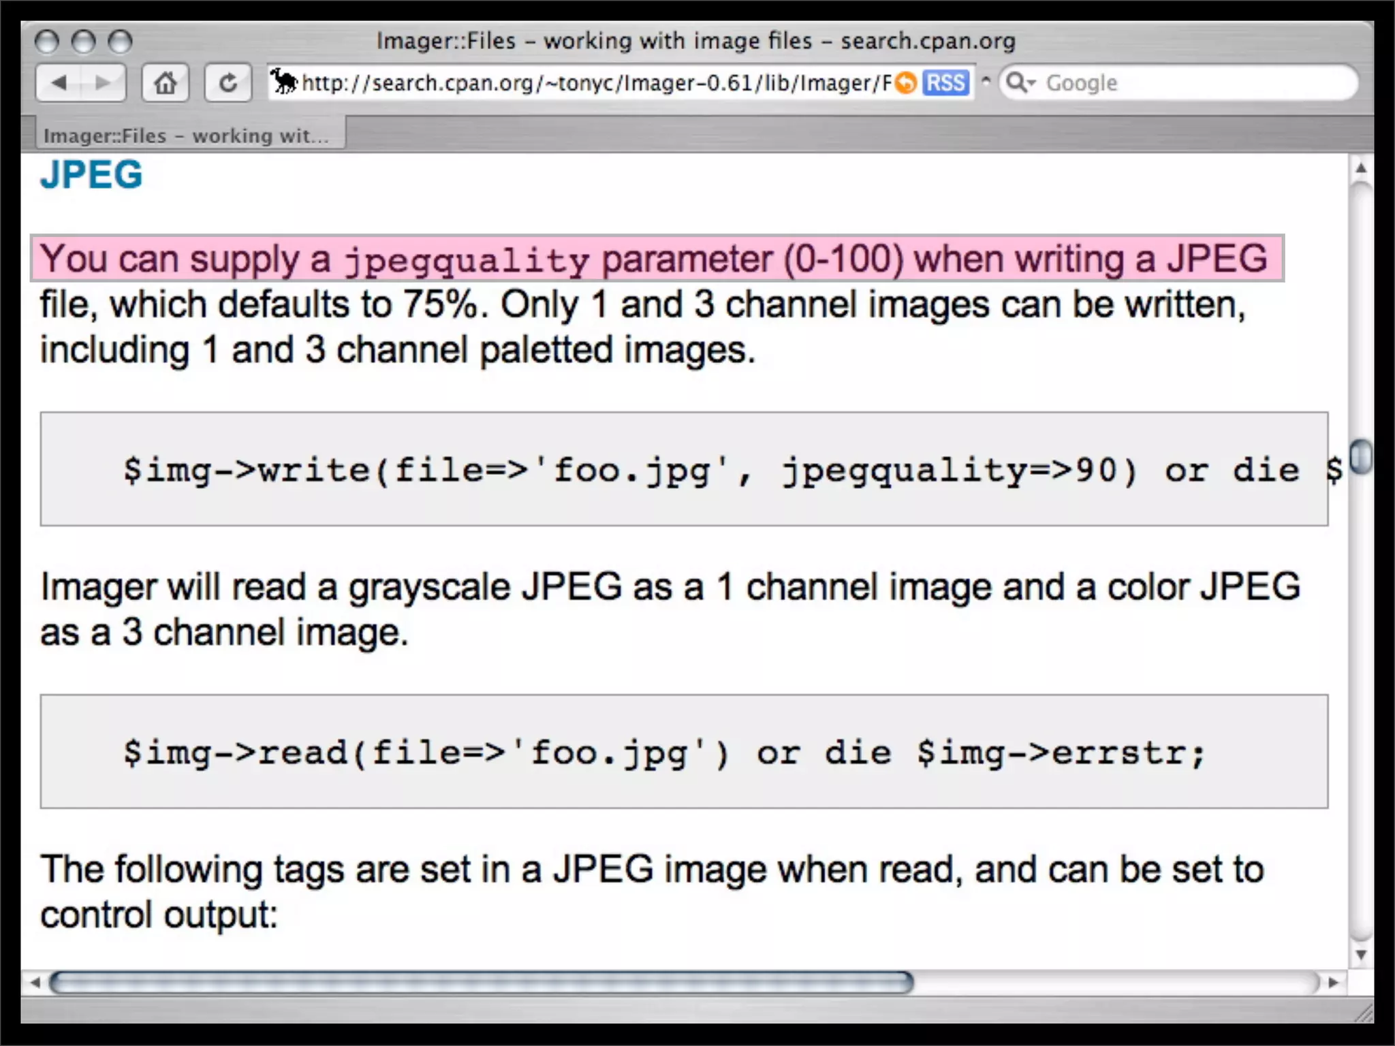Click the horizontal scroll left arrow
Screen dimensions: 1395x1046
(x=35, y=983)
